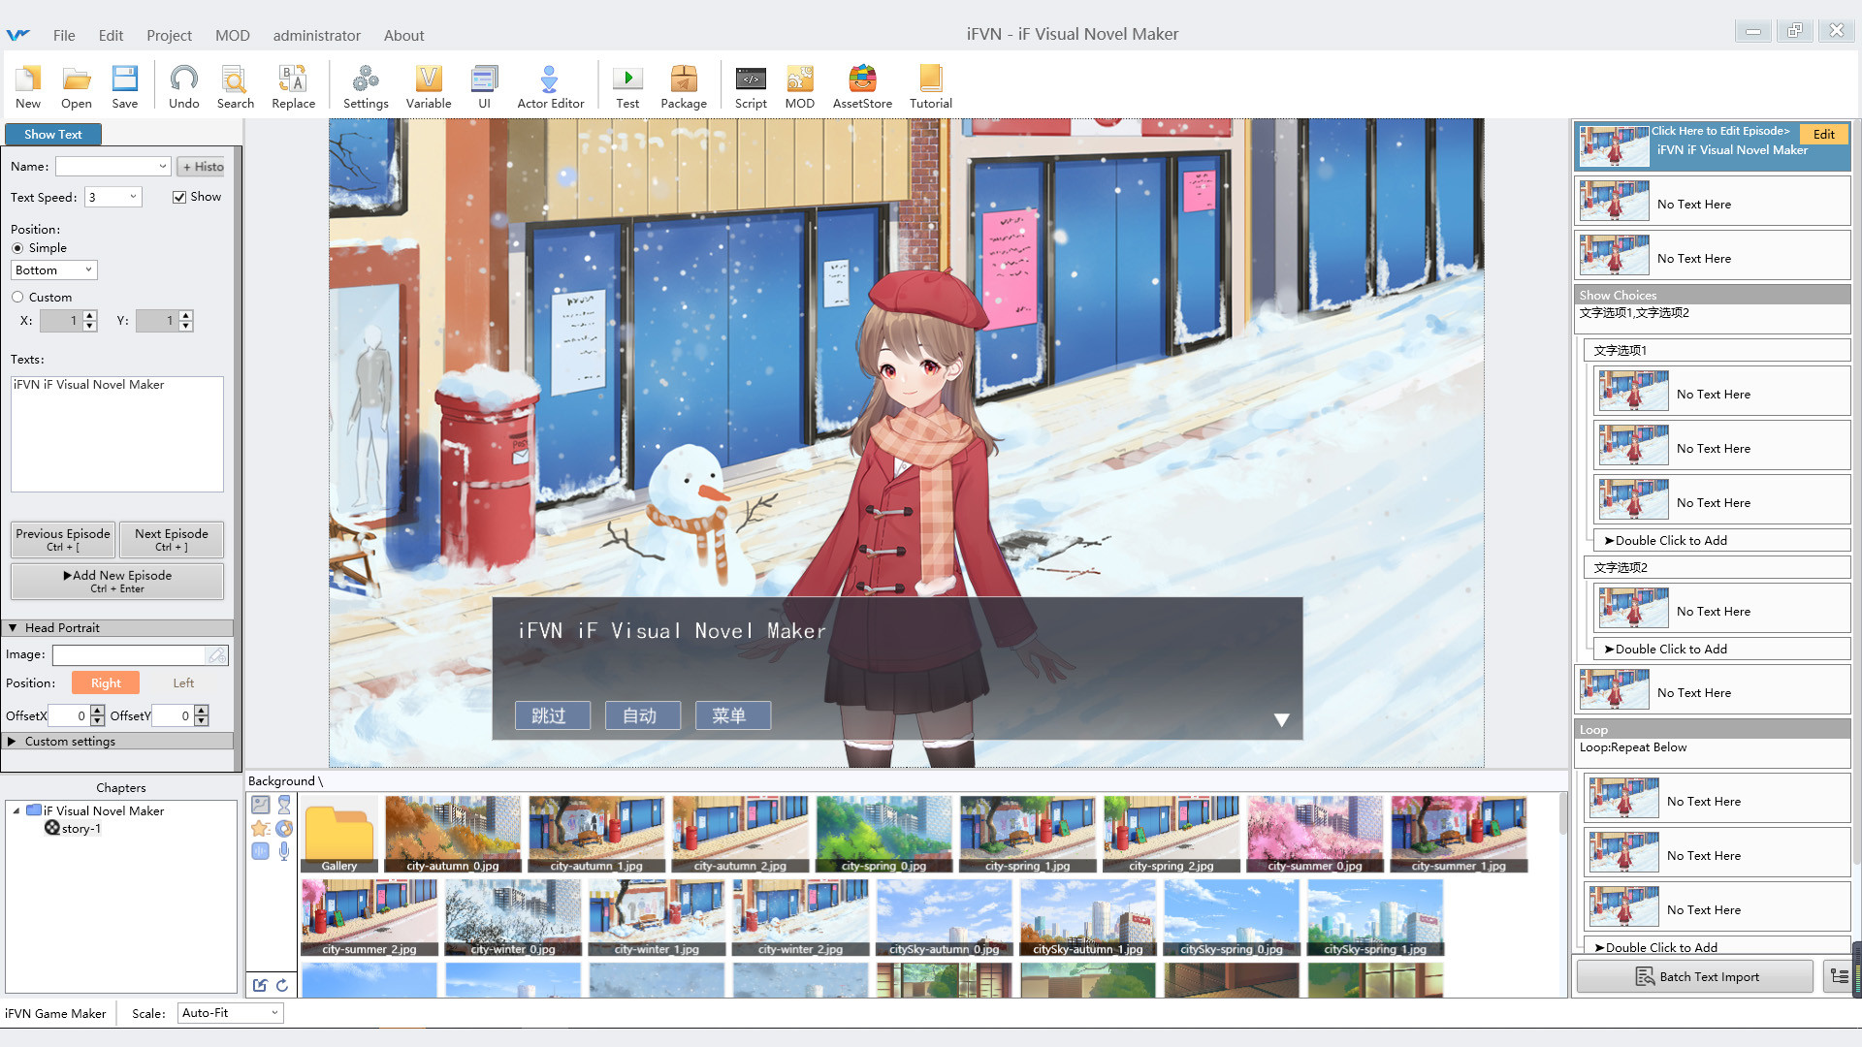
Task: Click the Batch Text Import button
Action: click(1694, 976)
